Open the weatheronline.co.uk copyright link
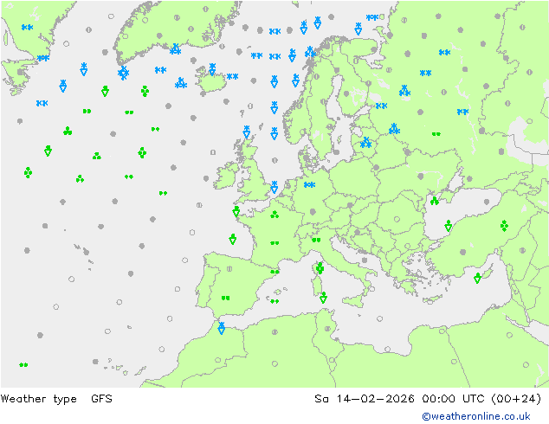This screenshot has height=424, width=549. (x=476, y=416)
